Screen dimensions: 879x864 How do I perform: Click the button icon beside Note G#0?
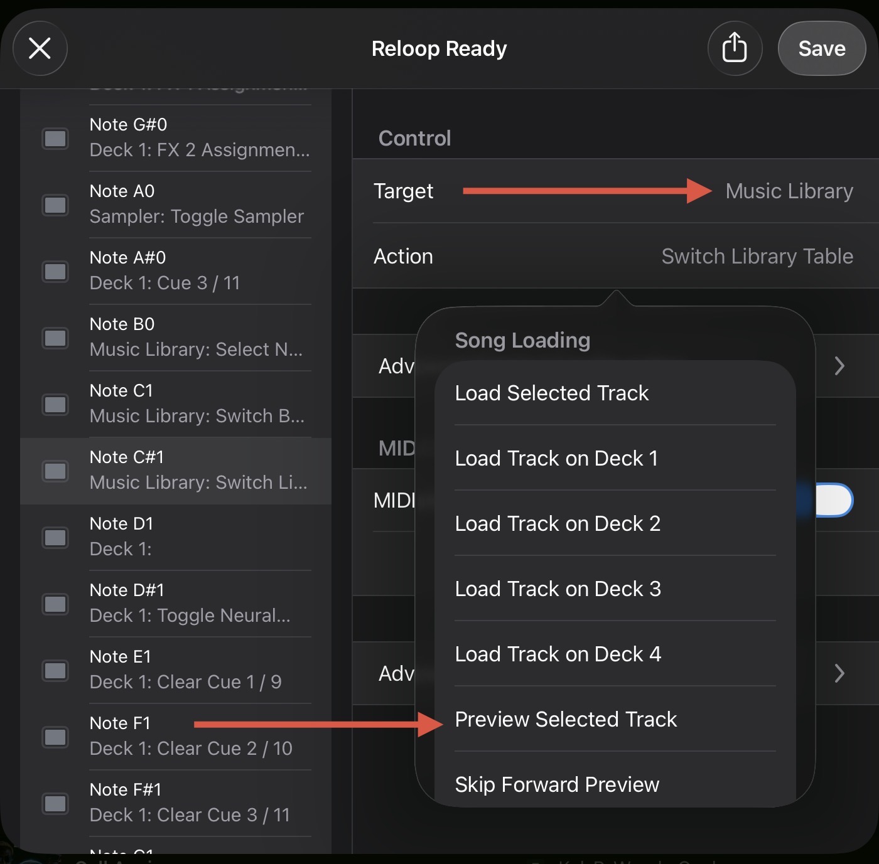[55, 138]
